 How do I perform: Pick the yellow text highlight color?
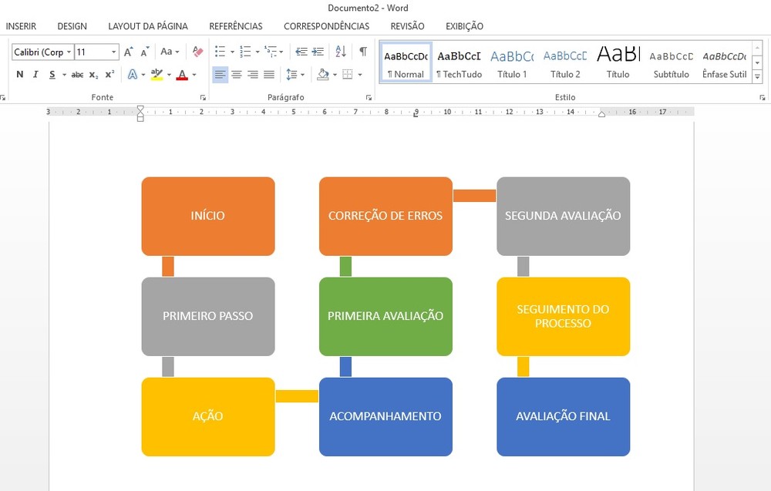157,74
